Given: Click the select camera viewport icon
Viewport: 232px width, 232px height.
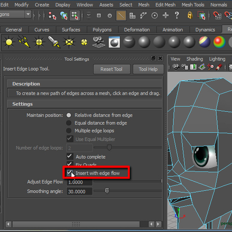Looking at the screenshot, I should click(x=176, y=67).
